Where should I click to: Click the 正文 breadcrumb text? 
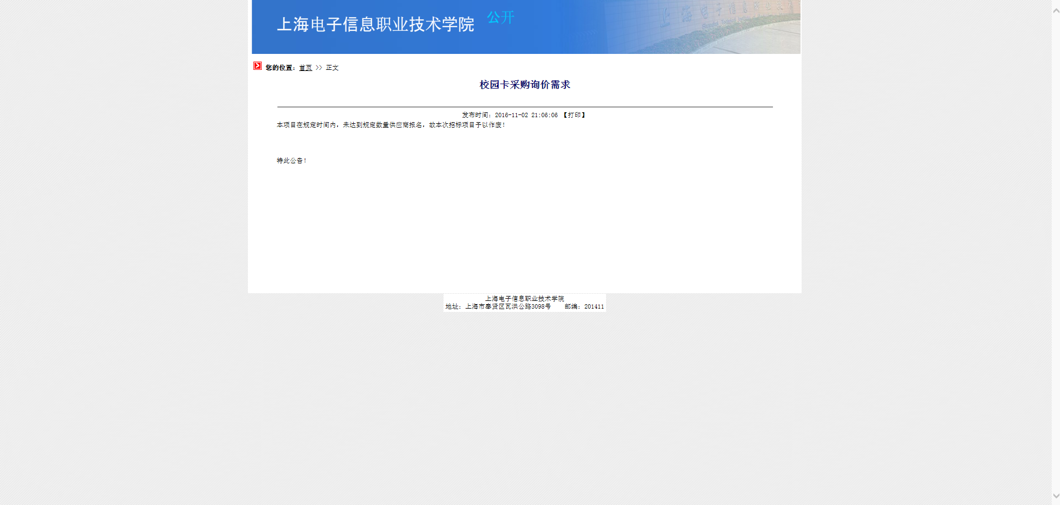click(332, 68)
